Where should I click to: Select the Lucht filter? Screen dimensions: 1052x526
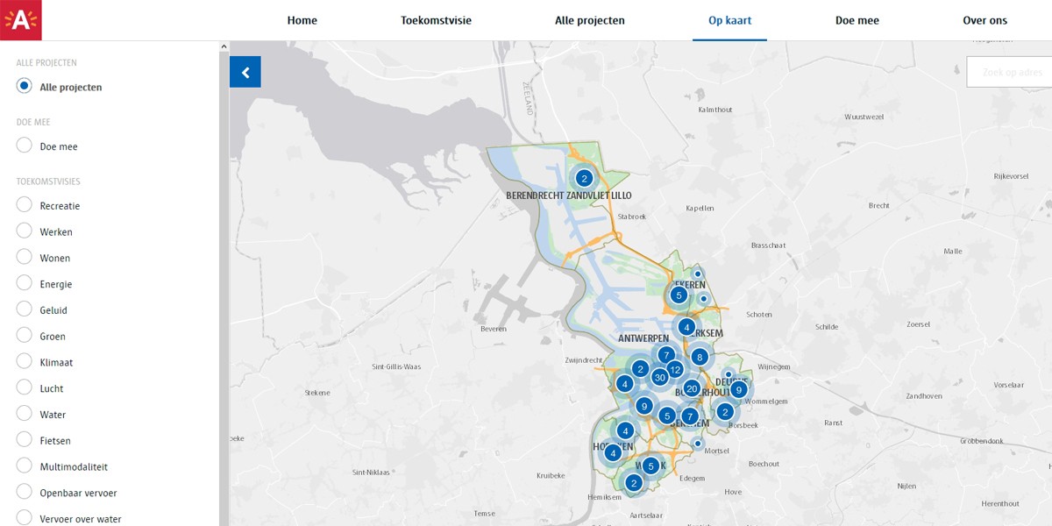tap(25, 388)
